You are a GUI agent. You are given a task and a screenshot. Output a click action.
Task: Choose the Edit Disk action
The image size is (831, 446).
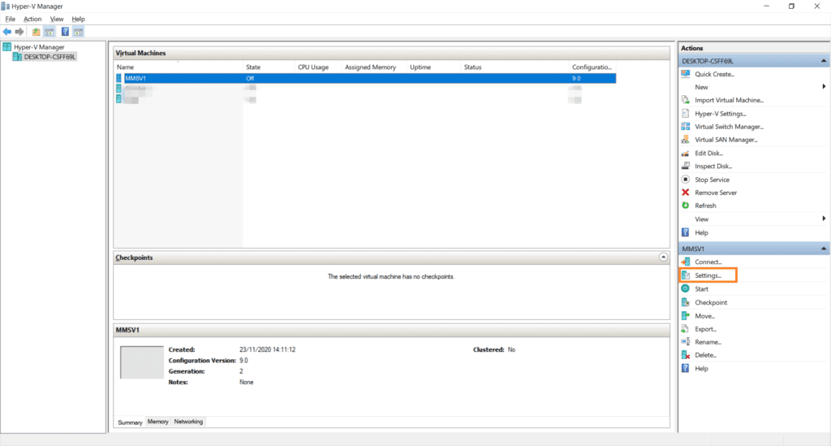708,154
